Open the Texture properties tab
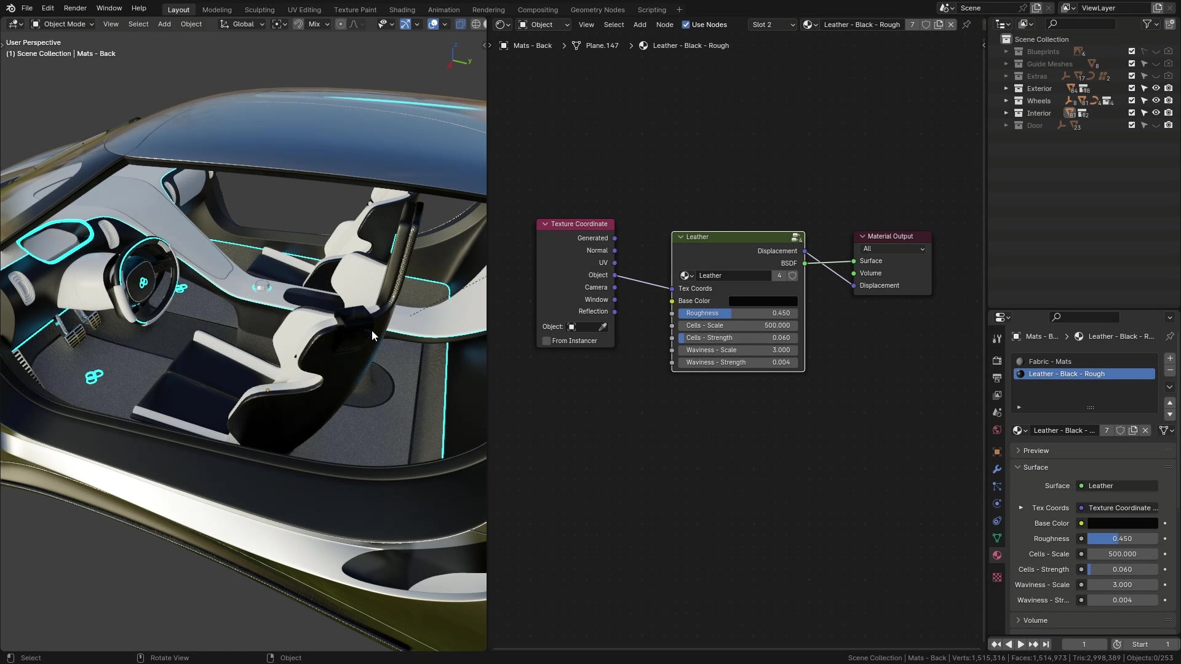Viewport: 1181px width, 664px height. pos(997,577)
